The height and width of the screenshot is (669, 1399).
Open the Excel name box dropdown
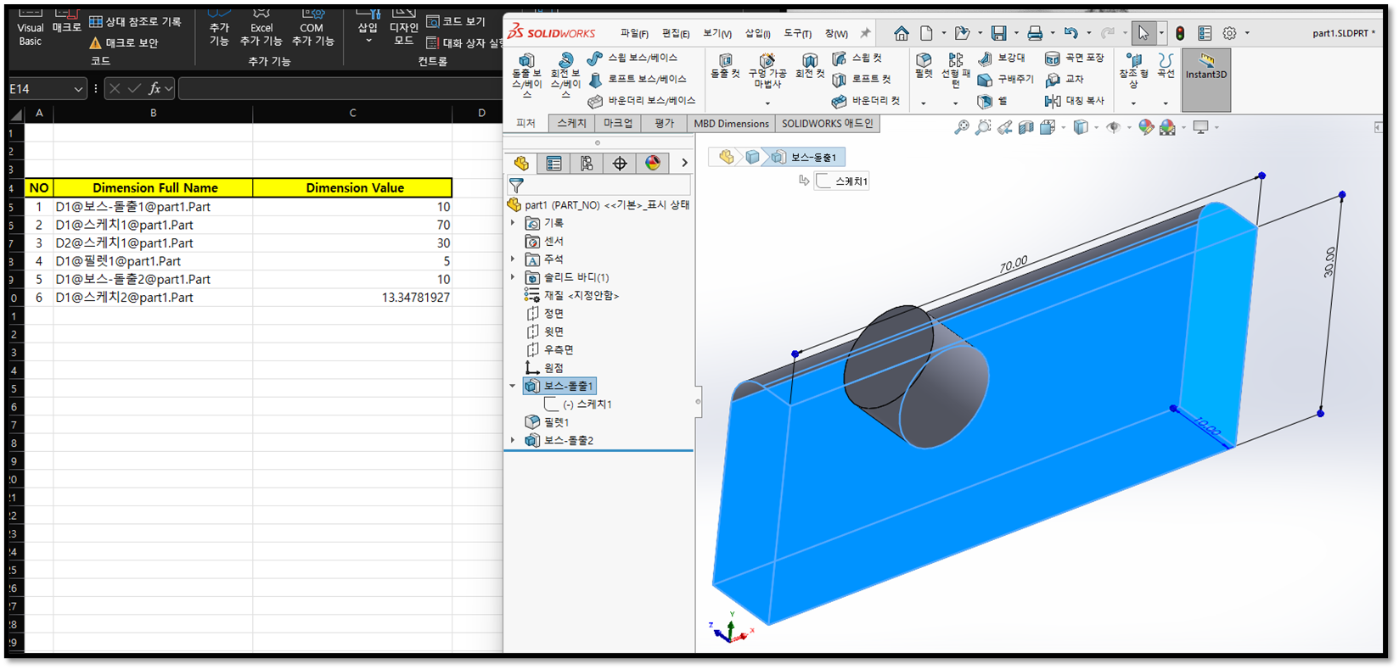tap(78, 89)
